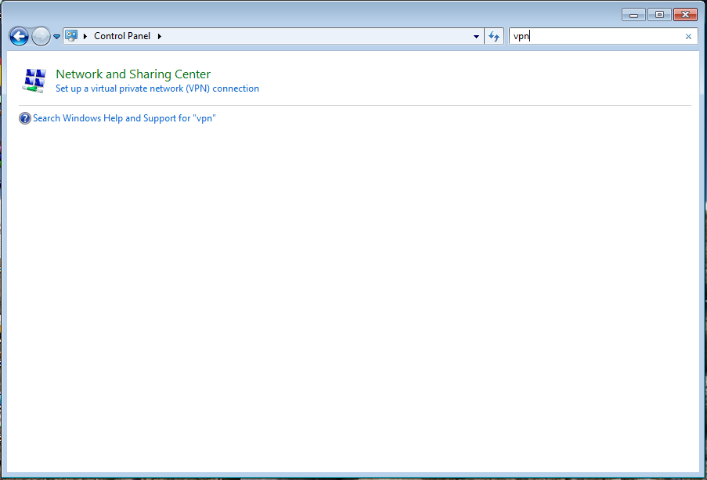
Task: Select the Control Panel breadcrumb text
Action: [x=122, y=36]
